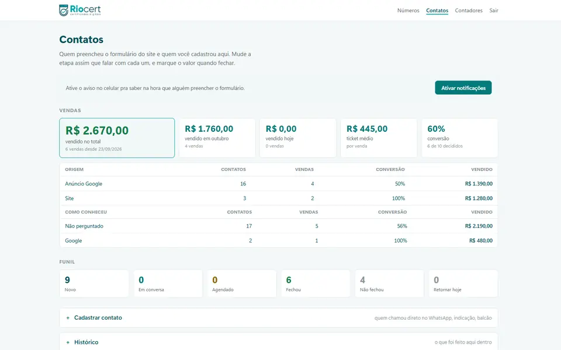Screen dimensions: 561x350
Task: Open the 60% conversão card
Action: tap(460, 138)
